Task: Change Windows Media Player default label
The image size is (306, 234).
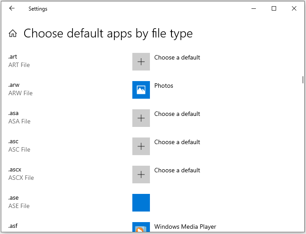Action: click(x=185, y=227)
